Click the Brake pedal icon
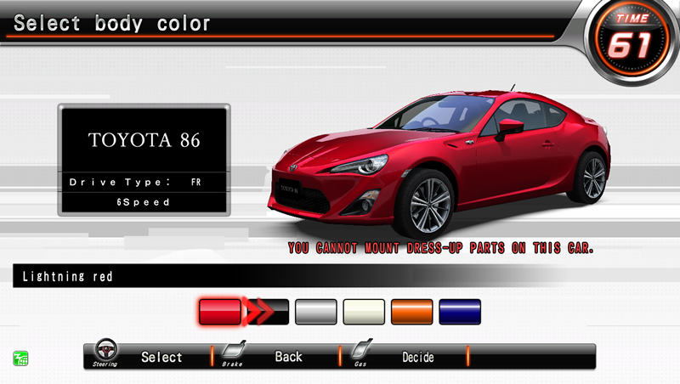This screenshot has width=680, height=384. pos(235,350)
